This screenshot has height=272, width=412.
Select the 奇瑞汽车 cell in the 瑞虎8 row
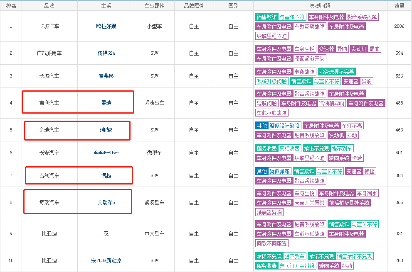coord(49,130)
